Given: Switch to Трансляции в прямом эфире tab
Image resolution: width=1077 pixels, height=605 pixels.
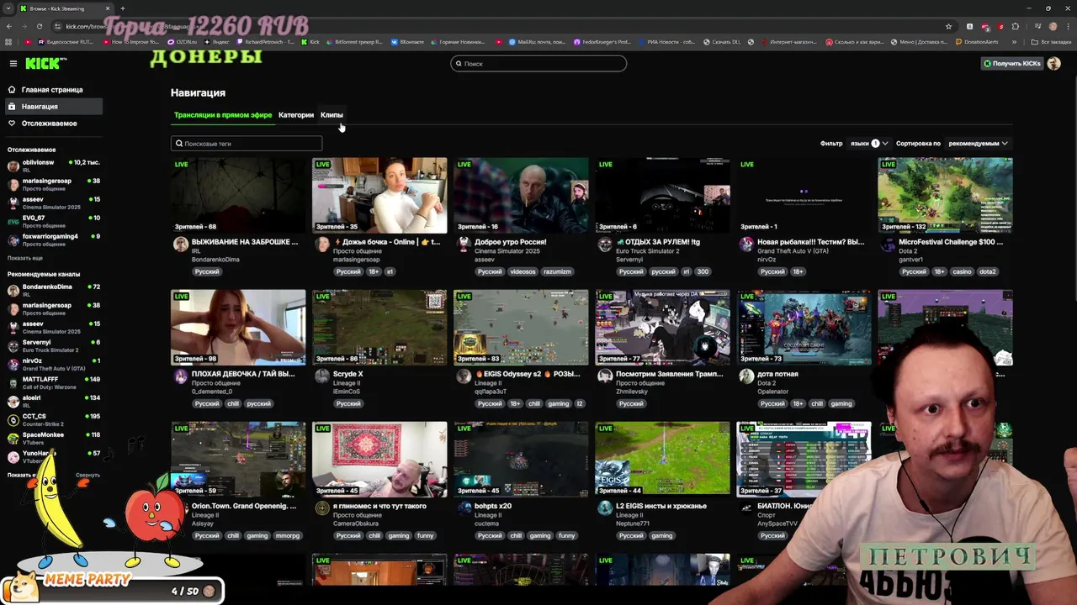Looking at the screenshot, I should coord(223,115).
